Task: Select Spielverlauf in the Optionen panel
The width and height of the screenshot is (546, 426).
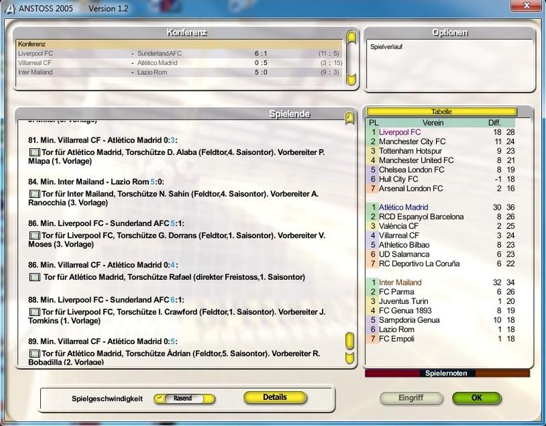Action: 386,46
